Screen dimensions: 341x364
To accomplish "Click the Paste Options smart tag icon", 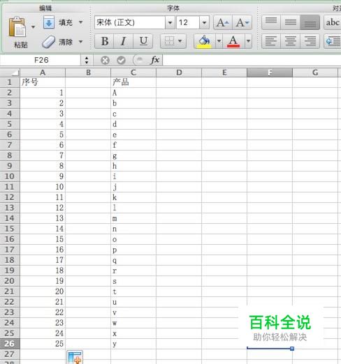I will tap(75, 357).
